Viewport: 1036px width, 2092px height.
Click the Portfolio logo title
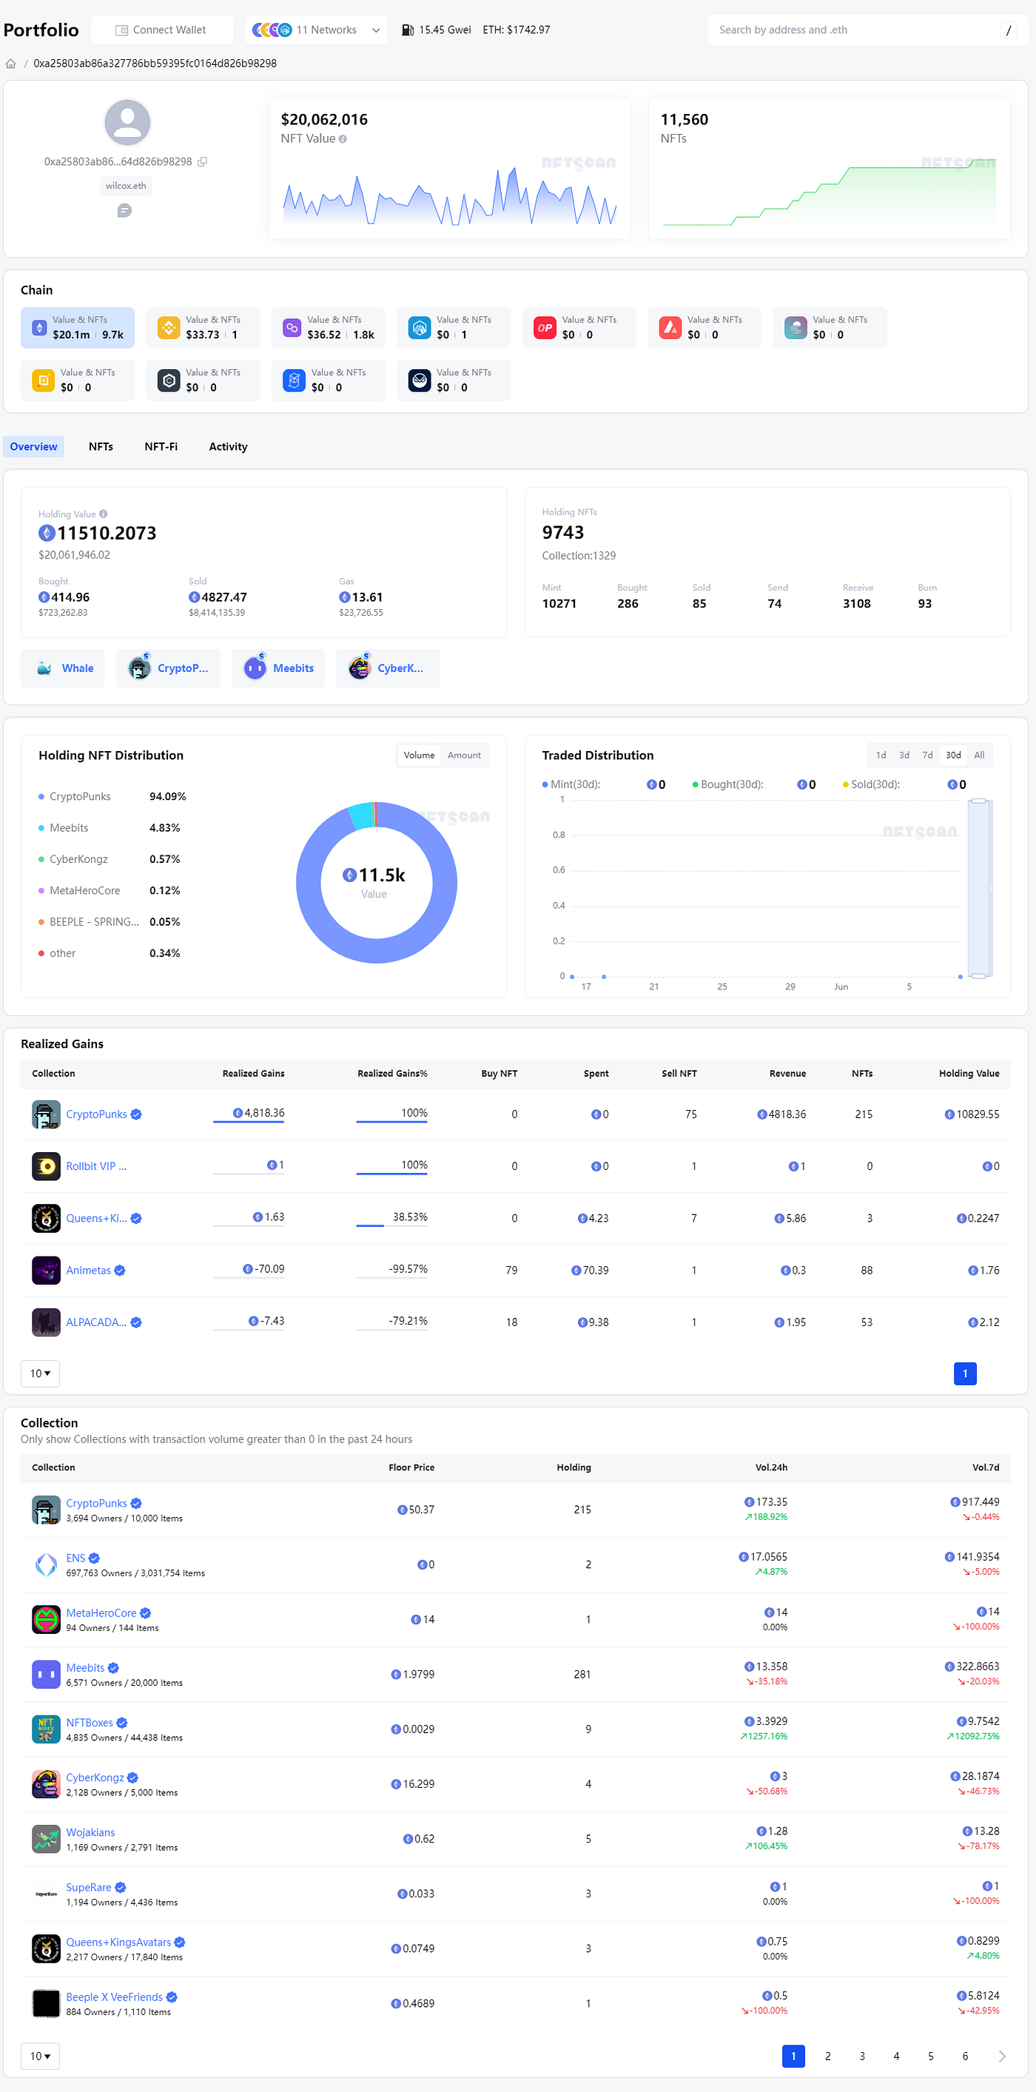[41, 30]
